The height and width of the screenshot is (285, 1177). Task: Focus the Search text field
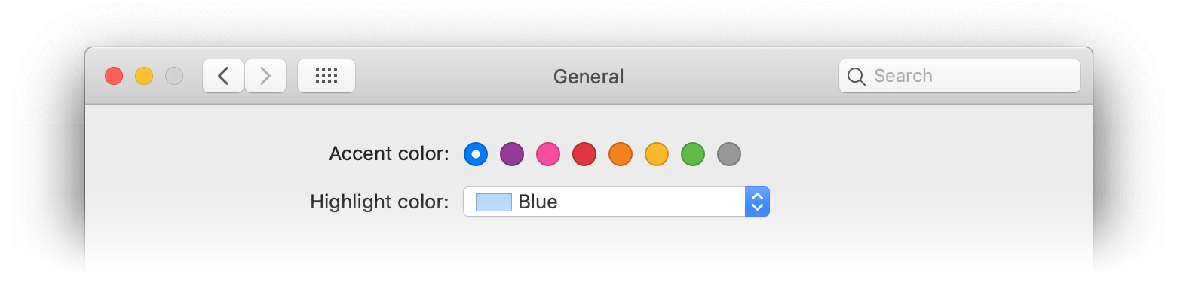960,76
